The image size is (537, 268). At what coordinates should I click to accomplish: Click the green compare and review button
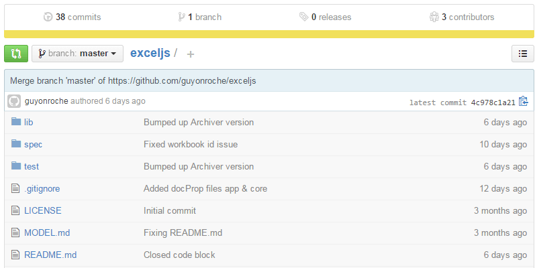[x=16, y=54]
